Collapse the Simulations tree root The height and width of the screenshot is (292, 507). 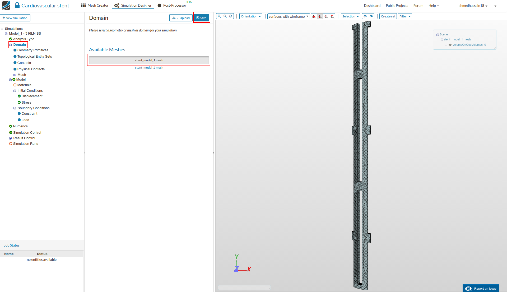coord(2,29)
